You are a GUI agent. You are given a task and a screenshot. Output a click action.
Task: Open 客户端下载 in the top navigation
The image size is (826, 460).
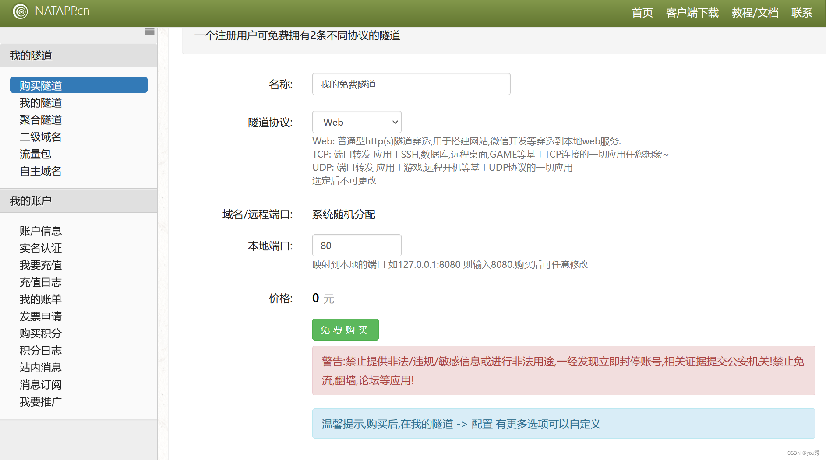[692, 13]
